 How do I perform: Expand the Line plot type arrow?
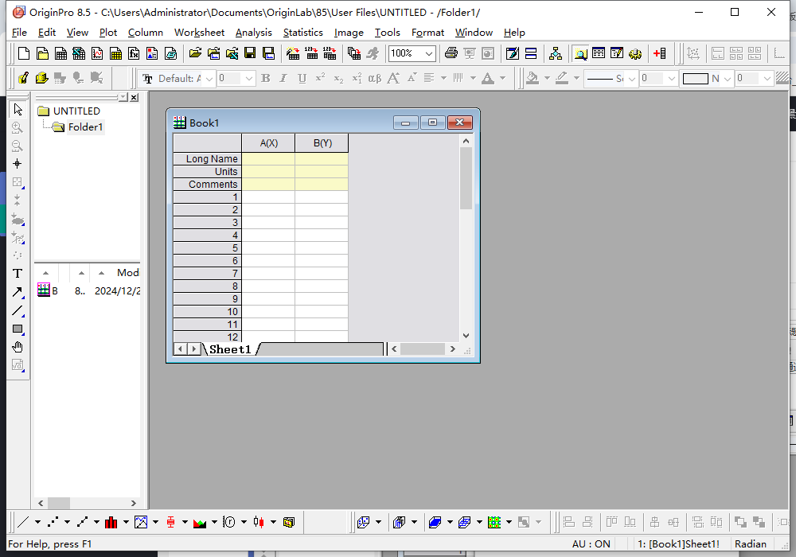(x=37, y=522)
